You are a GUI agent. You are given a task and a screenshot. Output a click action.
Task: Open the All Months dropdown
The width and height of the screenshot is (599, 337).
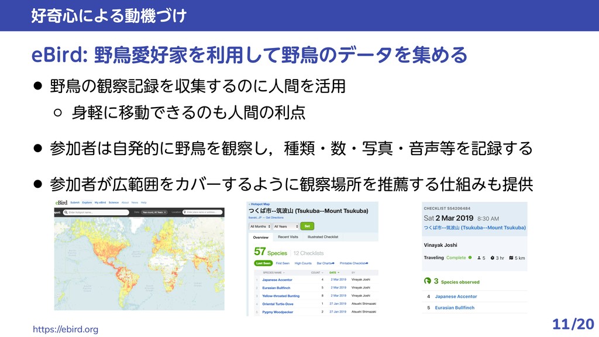click(x=260, y=226)
